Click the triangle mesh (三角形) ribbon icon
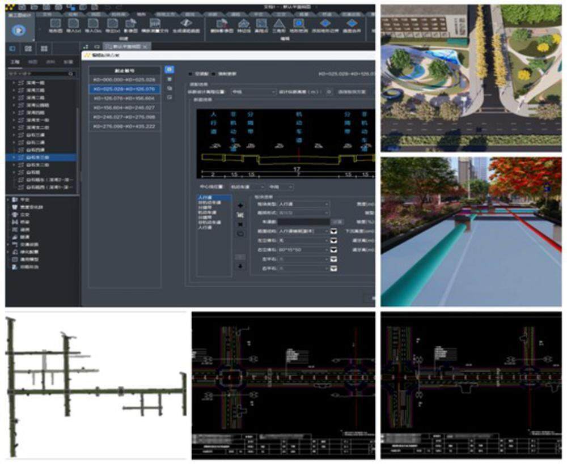Image resolution: width=567 pixels, height=464 pixels. point(279,24)
